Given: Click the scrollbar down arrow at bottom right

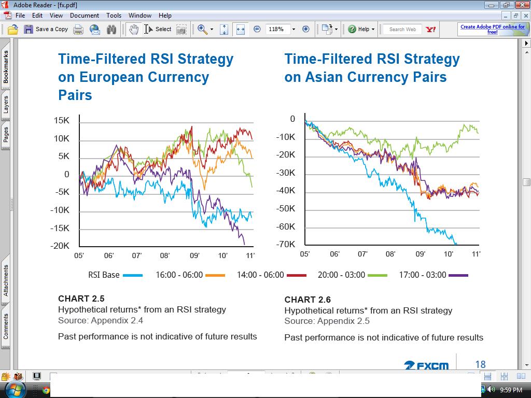Looking at the screenshot, I should [527, 365].
